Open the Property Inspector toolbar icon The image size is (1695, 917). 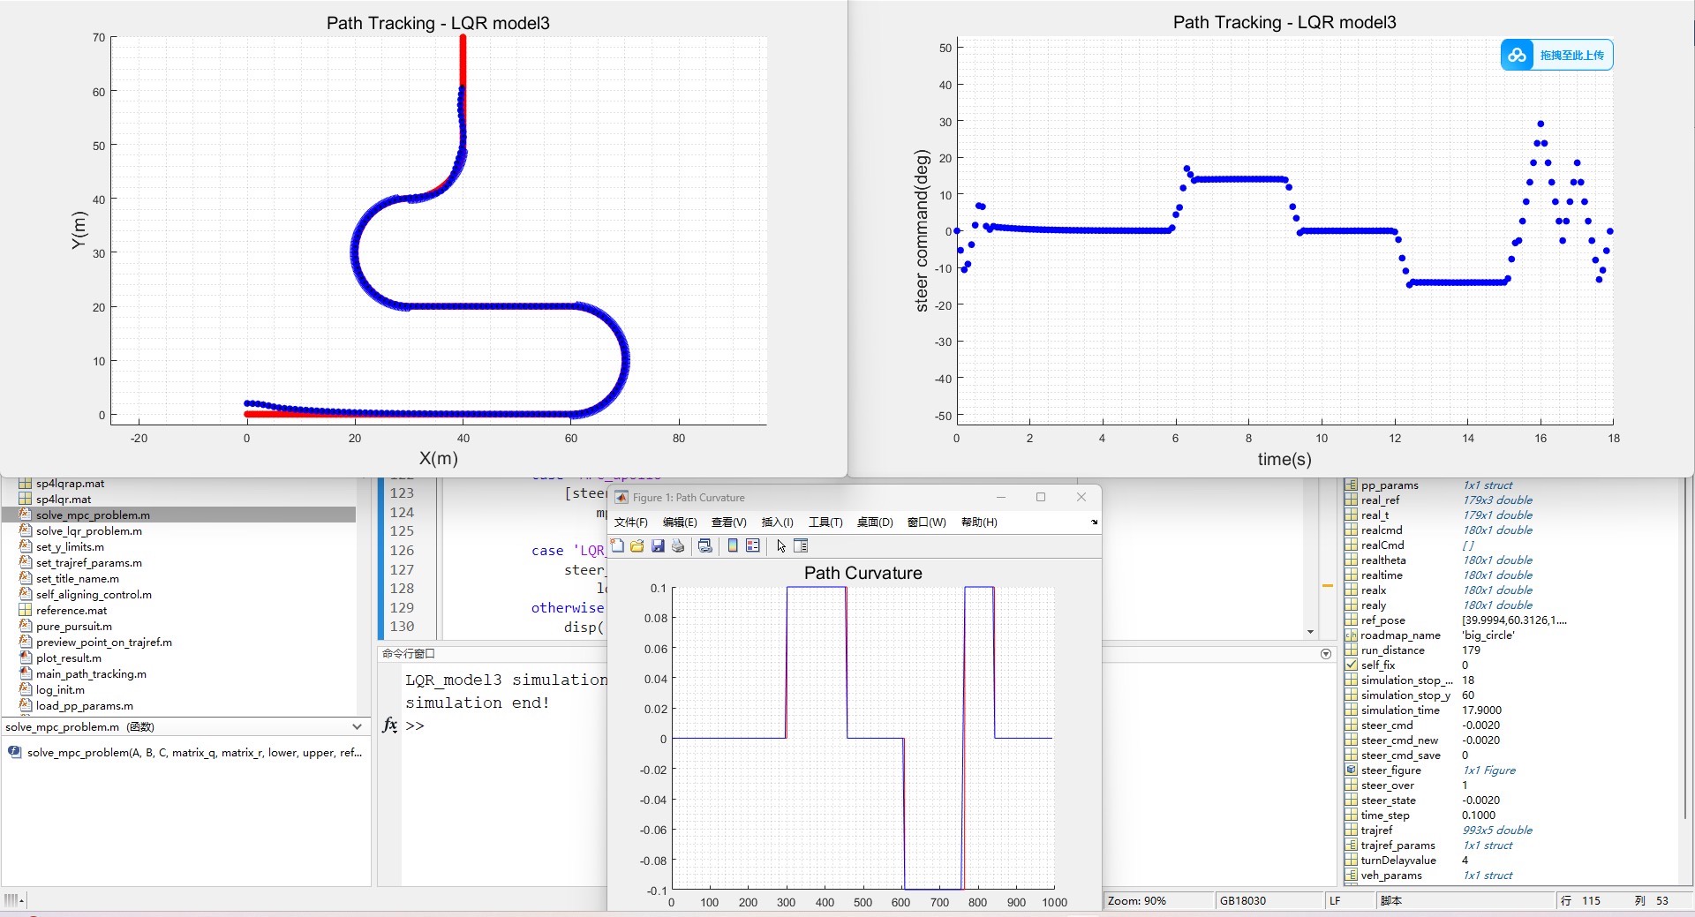801,546
